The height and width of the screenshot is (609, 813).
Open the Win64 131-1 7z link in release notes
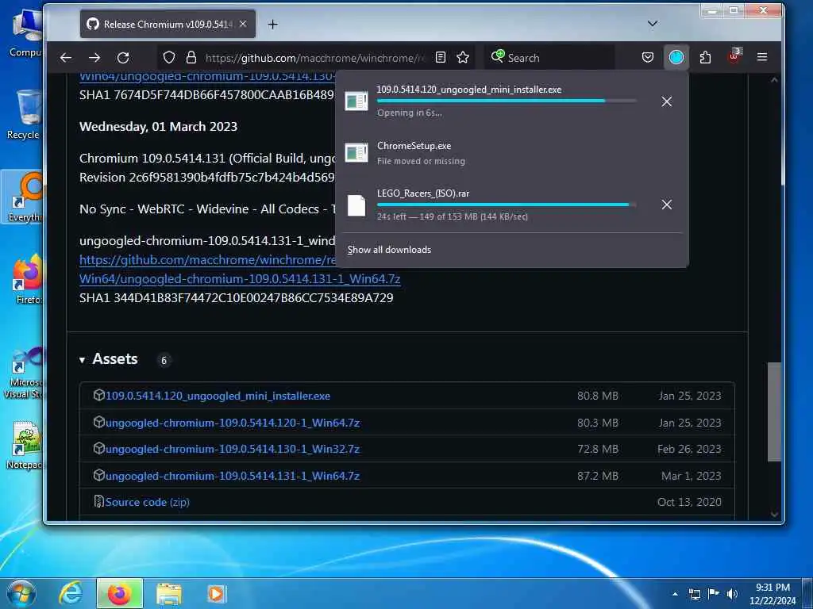coord(240,278)
